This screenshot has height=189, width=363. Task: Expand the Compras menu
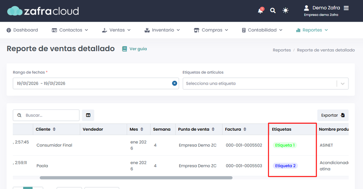pyautogui.click(x=211, y=30)
